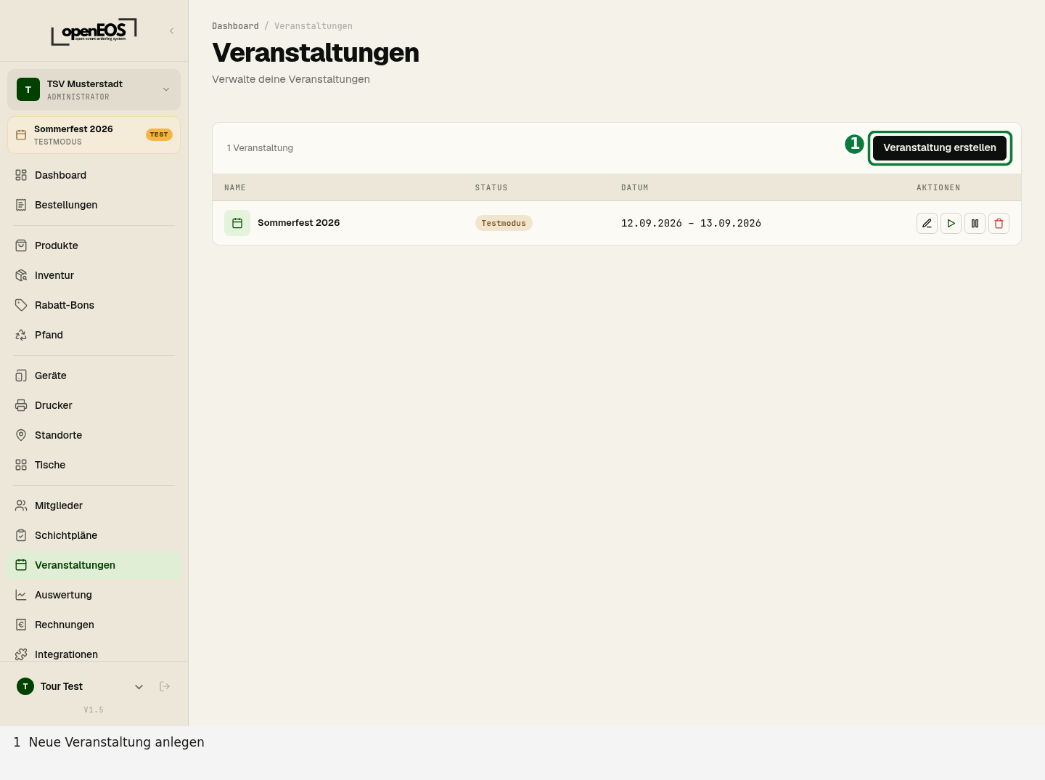Open Geräte in the sidebar
This screenshot has width=1045, height=780.
coord(94,375)
